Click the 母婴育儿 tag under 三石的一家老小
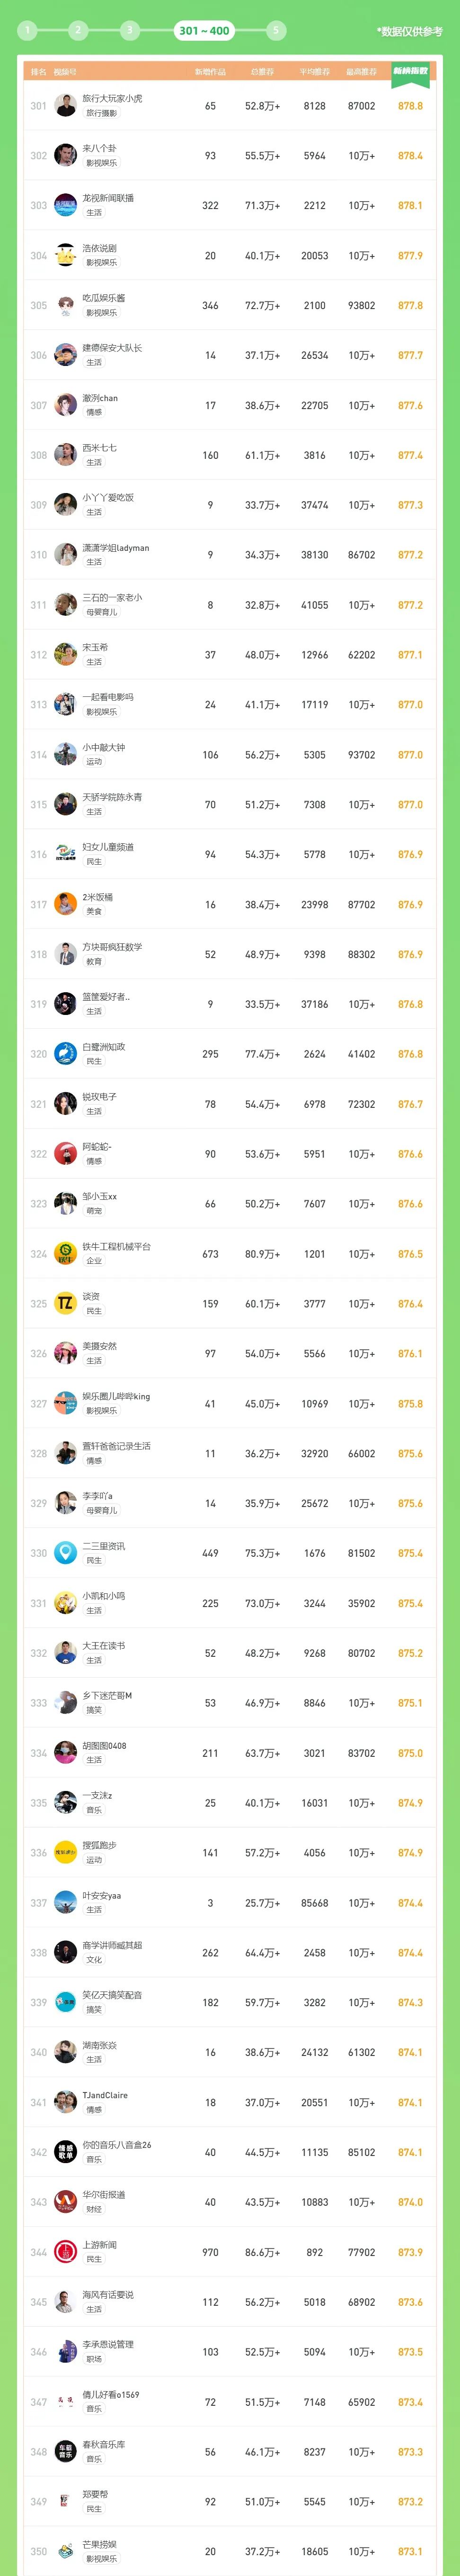 click(x=101, y=612)
